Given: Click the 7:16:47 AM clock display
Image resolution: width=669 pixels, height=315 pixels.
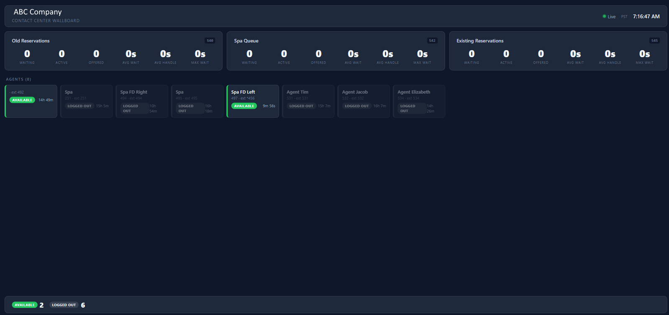Looking at the screenshot, I should pyautogui.click(x=646, y=17).
